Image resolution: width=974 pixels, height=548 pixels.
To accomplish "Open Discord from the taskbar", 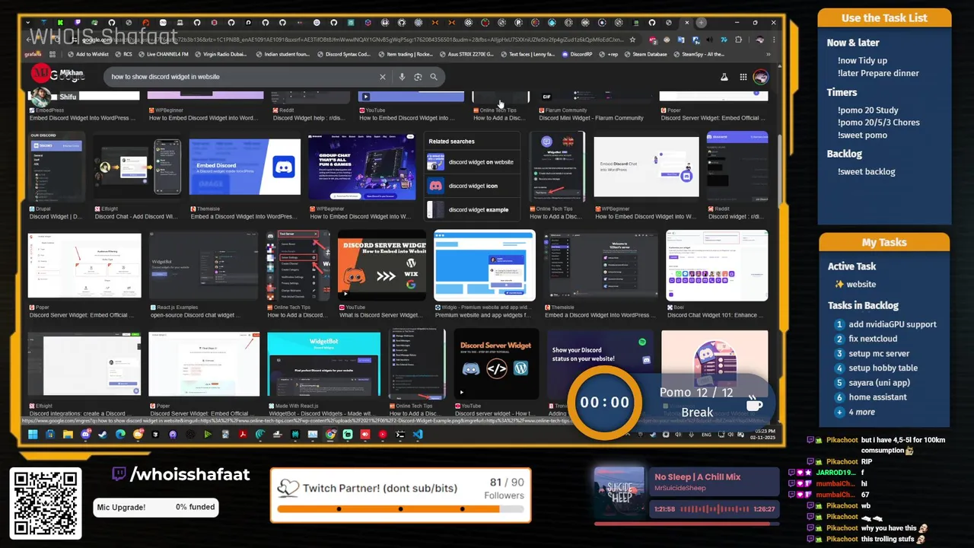I will click(x=86, y=435).
